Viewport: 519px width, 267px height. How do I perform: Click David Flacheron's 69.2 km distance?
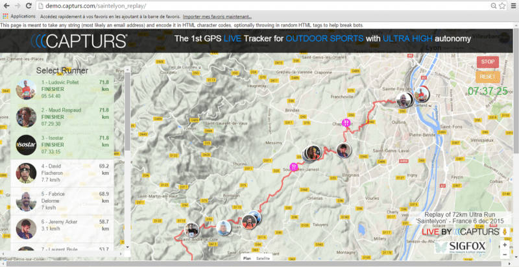coord(104,170)
